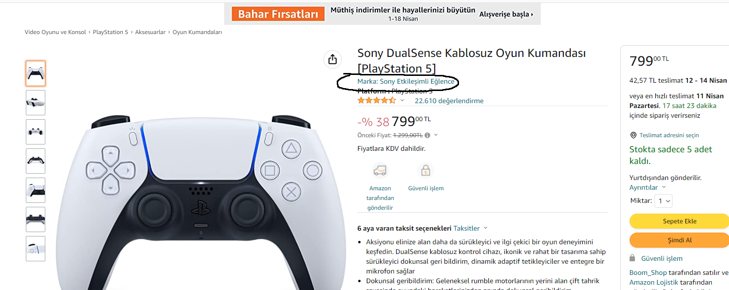Image resolution: width=729 pixels, height=290 pixels.
Task: Select the first controller front thumbnail
Action: coord(36,73)
